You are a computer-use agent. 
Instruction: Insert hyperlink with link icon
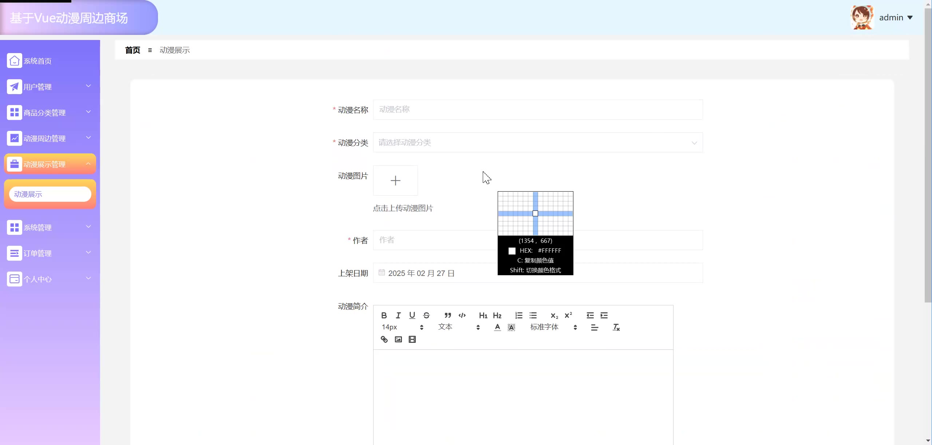pyautogui.click(x=384, y=339)
